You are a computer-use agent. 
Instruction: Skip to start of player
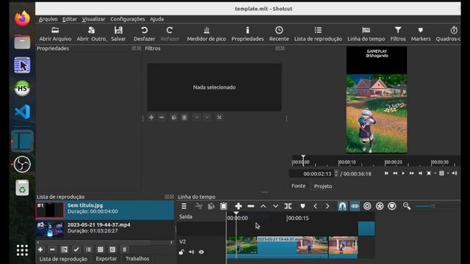pos(386,173)
